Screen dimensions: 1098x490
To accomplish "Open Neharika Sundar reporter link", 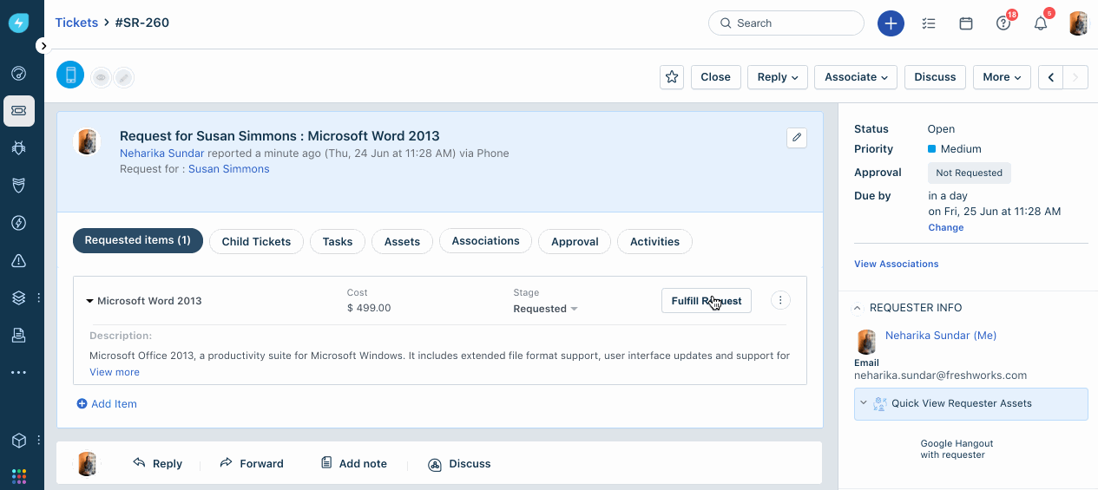I will tap(162, 154).
